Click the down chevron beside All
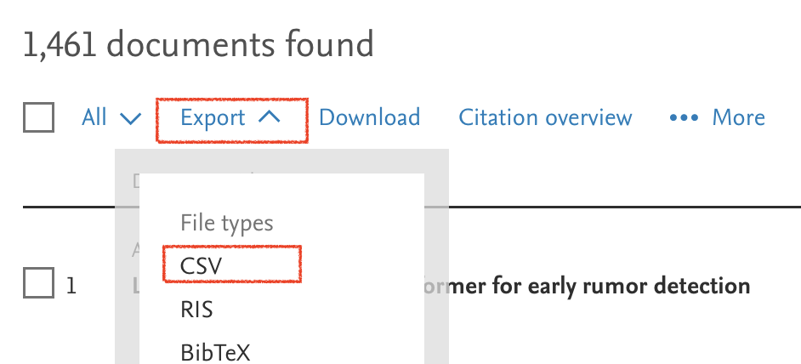Viewport: 801px width, 364px height. (131, 118)
